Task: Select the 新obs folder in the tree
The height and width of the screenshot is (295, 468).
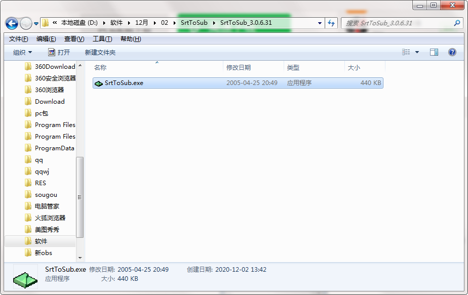Action: [43, 253]
